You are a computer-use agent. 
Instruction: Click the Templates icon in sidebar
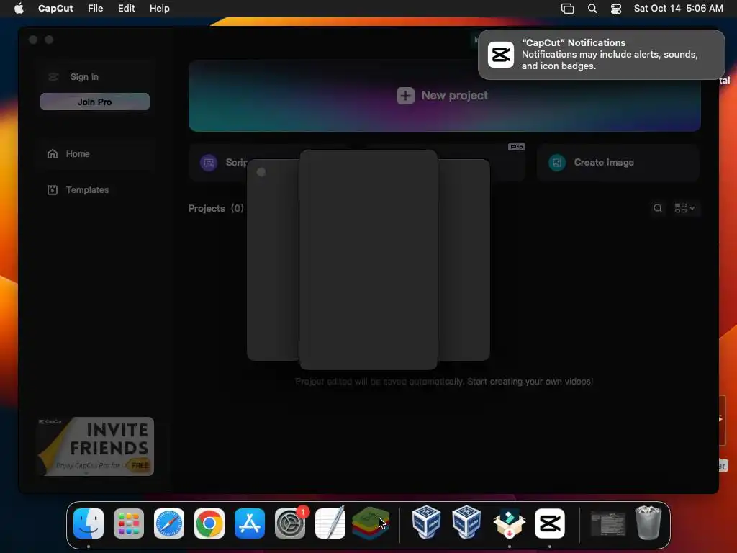pyautogui.click(x=52, y=189)
